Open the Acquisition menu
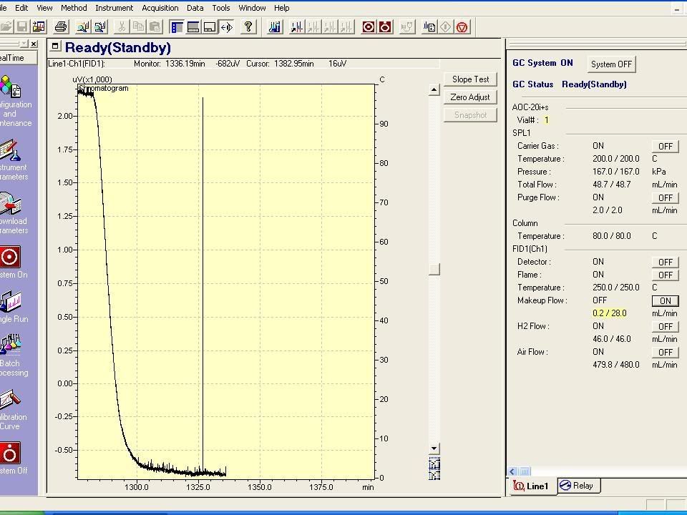687x515 pixels. (160, 8)
